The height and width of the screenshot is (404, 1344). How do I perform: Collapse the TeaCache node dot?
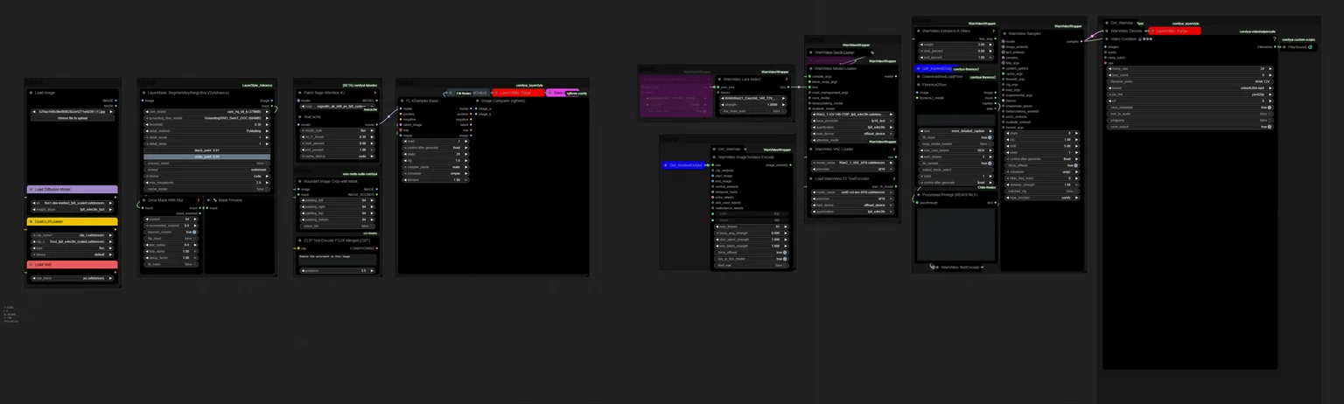(x=299, y=117)
